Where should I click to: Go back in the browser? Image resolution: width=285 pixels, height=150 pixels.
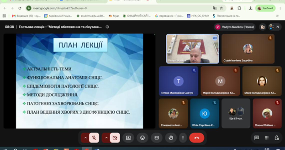(x=5, y=8)
